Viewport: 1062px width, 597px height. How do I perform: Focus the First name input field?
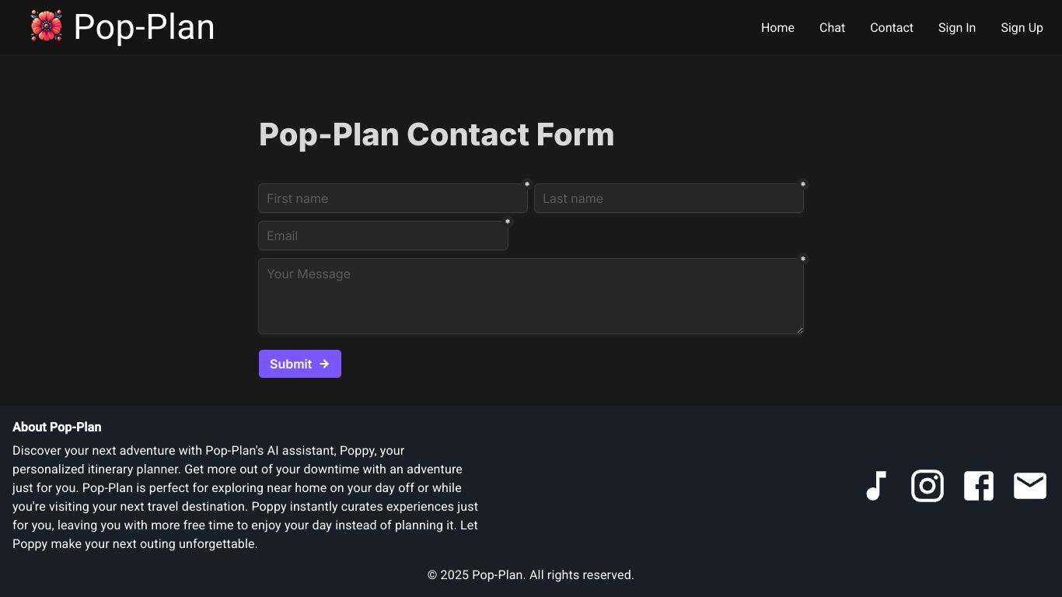393,198
